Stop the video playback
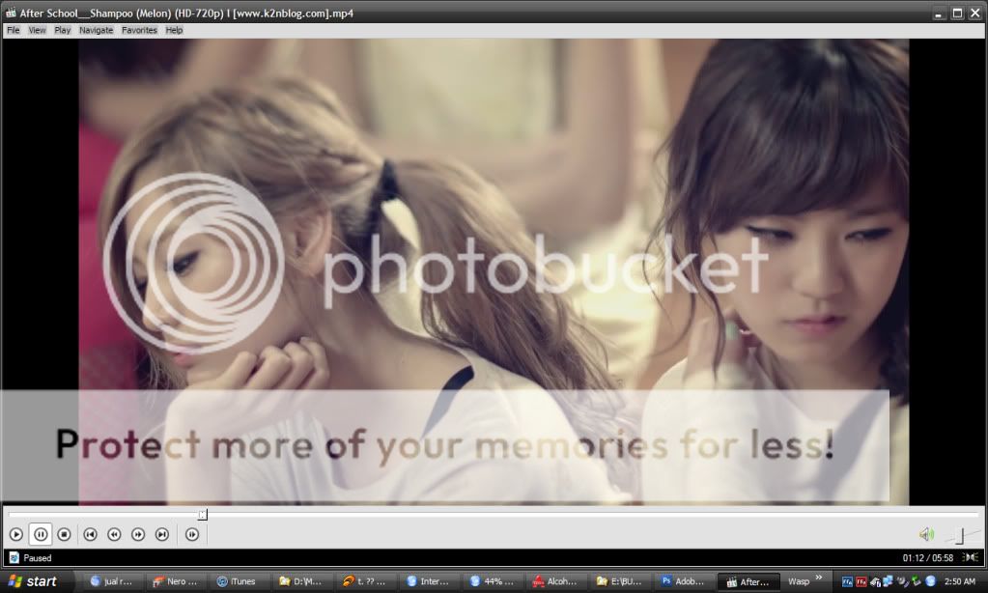 (x=65, y=534)
